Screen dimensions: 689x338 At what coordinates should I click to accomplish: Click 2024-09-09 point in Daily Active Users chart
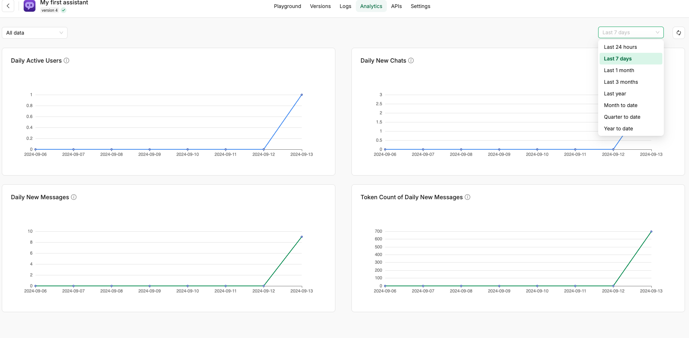click(x=150, y=149)
